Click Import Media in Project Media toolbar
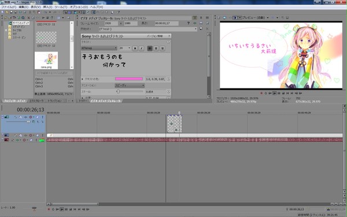Image resolution: width=347 pixels, height=217 pixels. pos(6,17)
